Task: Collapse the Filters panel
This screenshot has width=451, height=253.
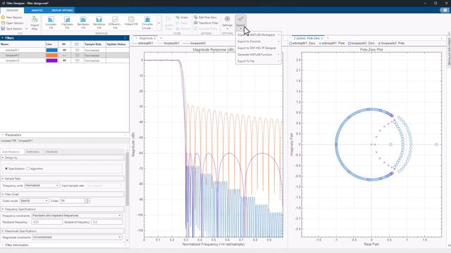Action: [3, 38]
